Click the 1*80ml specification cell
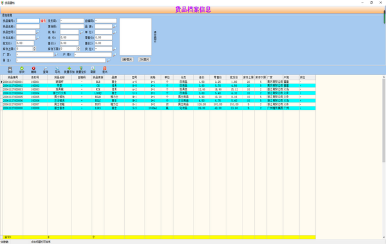The image size is (386, 244). (x=153, y=108)
